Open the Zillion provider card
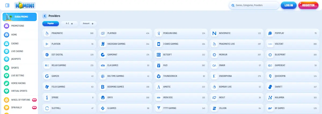This screenshot has height=114, width=322. [237, 108]
